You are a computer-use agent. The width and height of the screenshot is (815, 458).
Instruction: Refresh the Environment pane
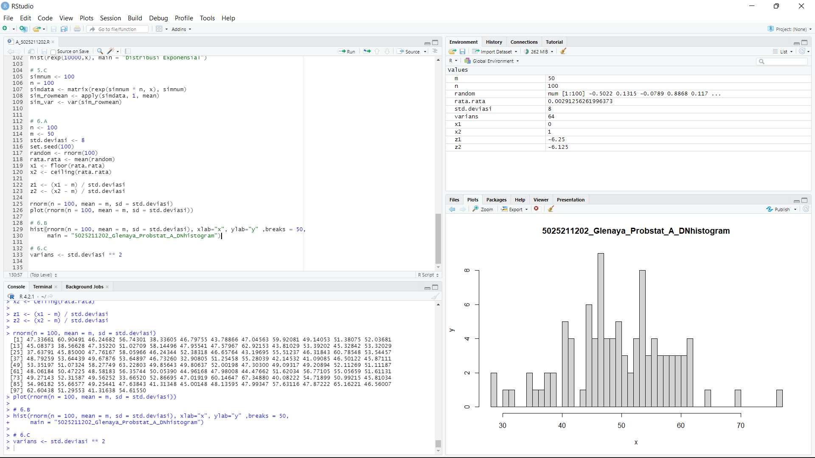[x=803, y=51]
